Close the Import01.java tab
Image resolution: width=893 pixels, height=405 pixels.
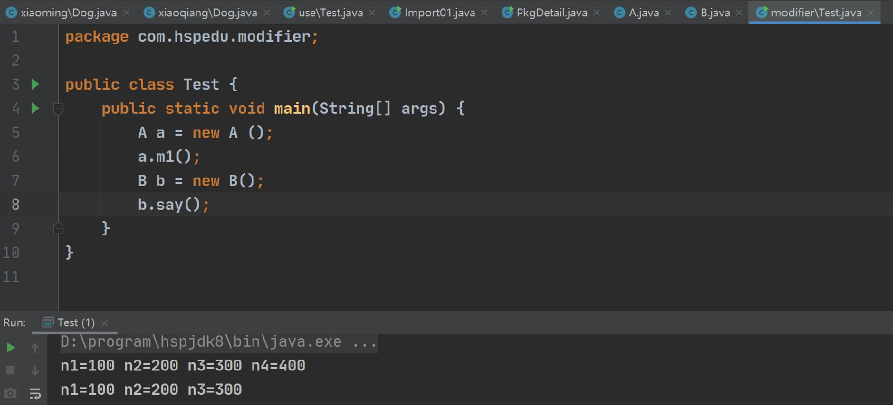(484, 12)
